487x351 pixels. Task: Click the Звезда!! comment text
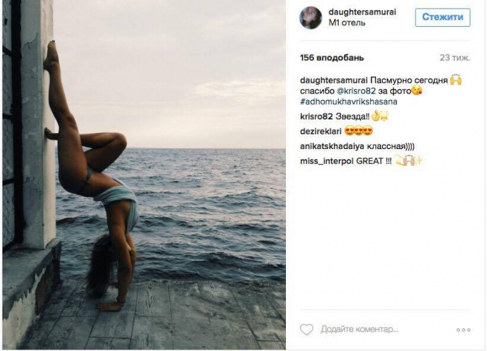353,116
